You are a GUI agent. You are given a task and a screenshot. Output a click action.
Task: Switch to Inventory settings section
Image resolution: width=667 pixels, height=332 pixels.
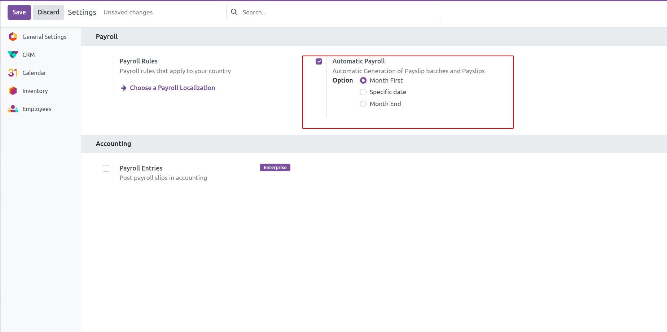click(x=35, y=91)
